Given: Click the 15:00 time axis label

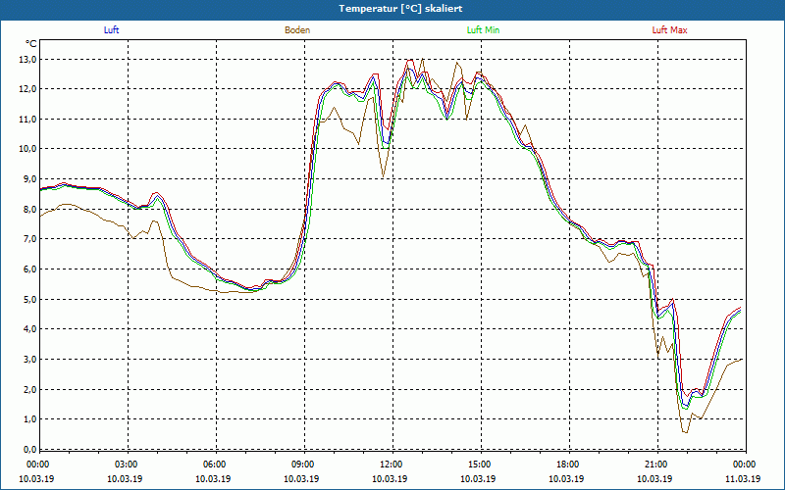Looking at the screenshot, I should click(478, 465).
